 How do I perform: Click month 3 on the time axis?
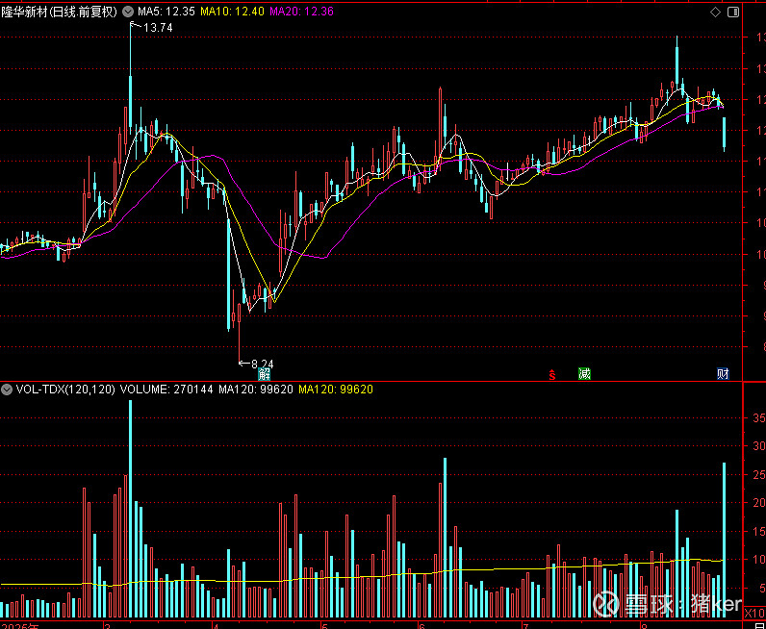tap(108, 625)
